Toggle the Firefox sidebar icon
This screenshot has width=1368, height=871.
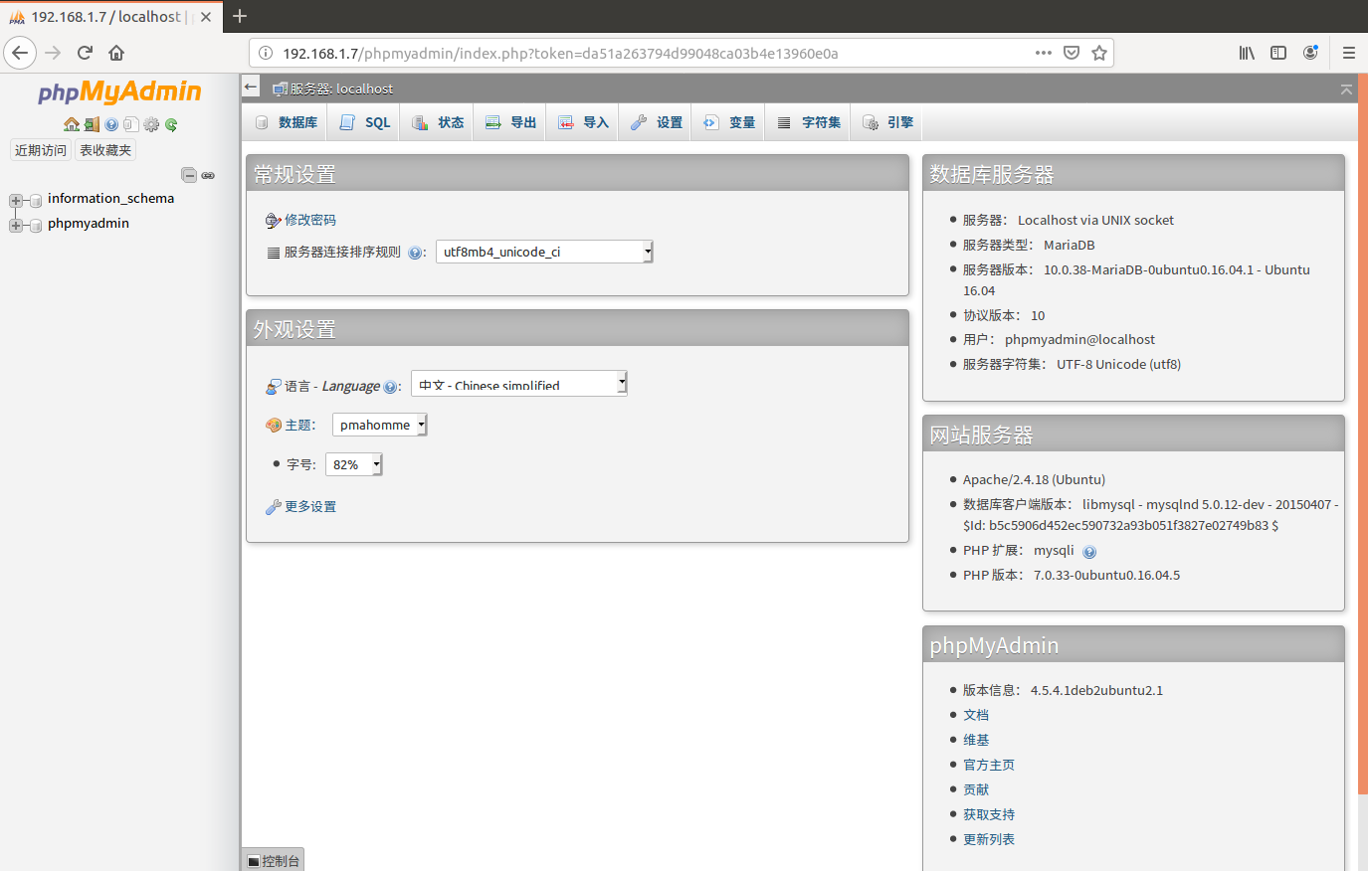tap(1278, 53)
